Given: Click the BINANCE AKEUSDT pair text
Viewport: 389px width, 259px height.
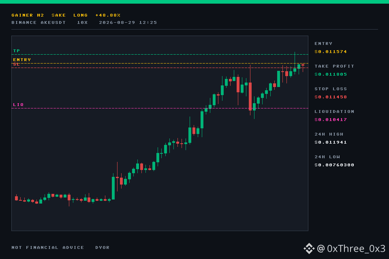Looking at the screenshot, I should pyautogui.click(x=38, y=23).
